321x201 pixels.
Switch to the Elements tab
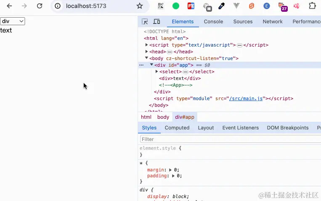click(x=183, y=21)
